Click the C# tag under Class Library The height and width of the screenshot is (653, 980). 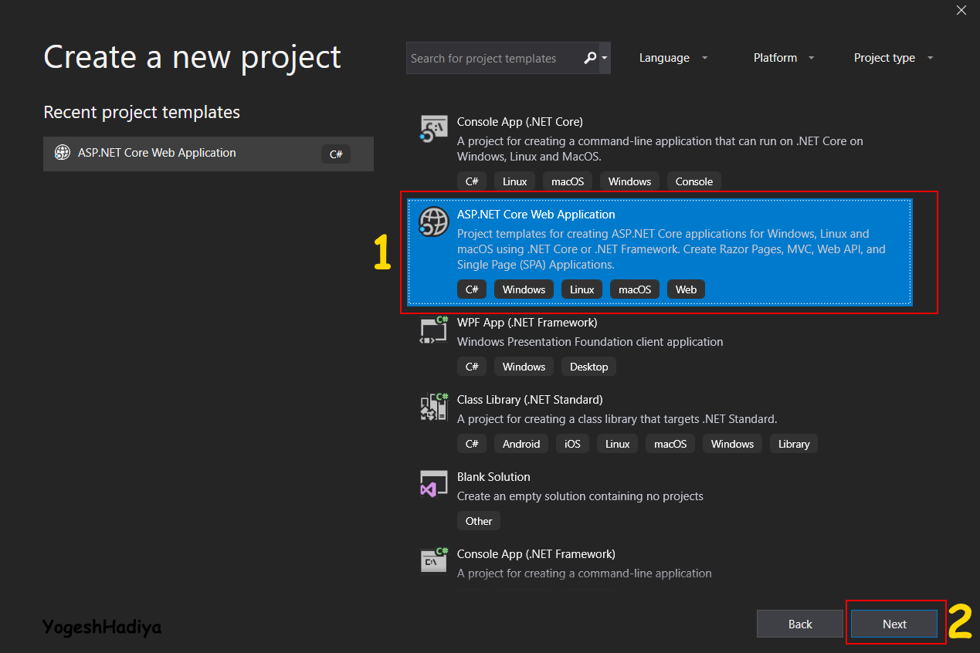point(472,444)
